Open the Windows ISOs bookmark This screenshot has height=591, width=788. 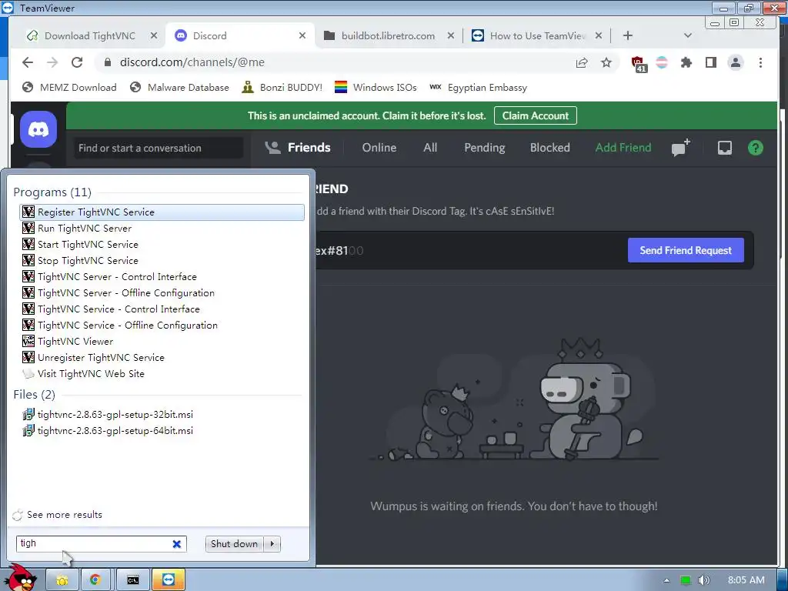(376, 88)
